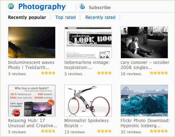Select the Recently popular tab

click(x=27, y=17)
